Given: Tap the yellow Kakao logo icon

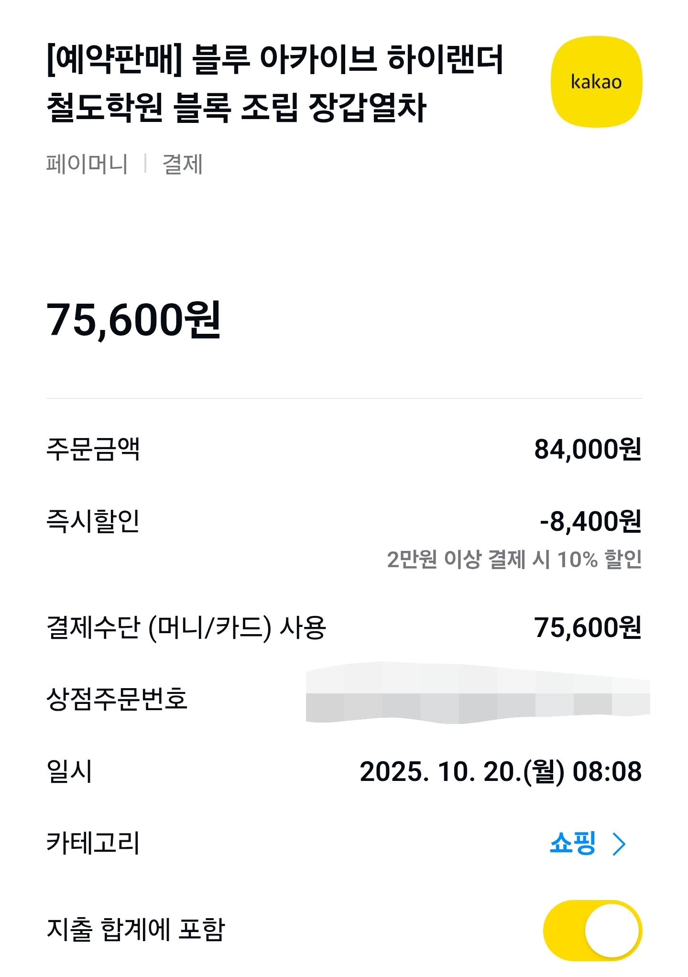Looking at the screenshot, I should (596, 82).
